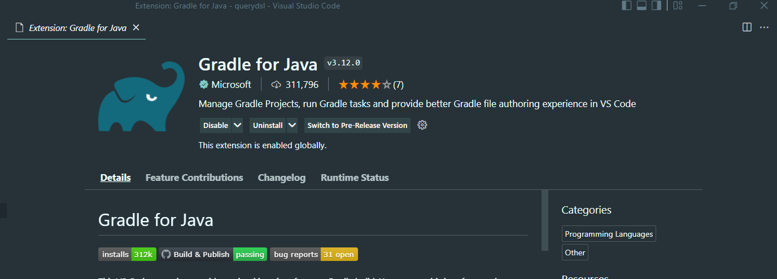Screen dimensions: 777x279
Task: Open the Details tab
Action: (116, 178)
